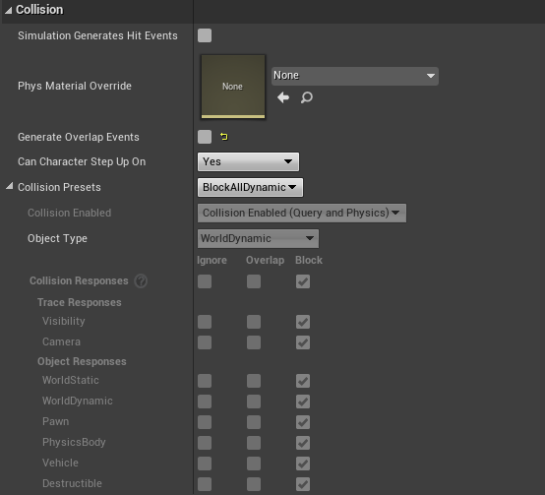
Task: Check Overlap for Pawn object response
Action: coord(254,422)
